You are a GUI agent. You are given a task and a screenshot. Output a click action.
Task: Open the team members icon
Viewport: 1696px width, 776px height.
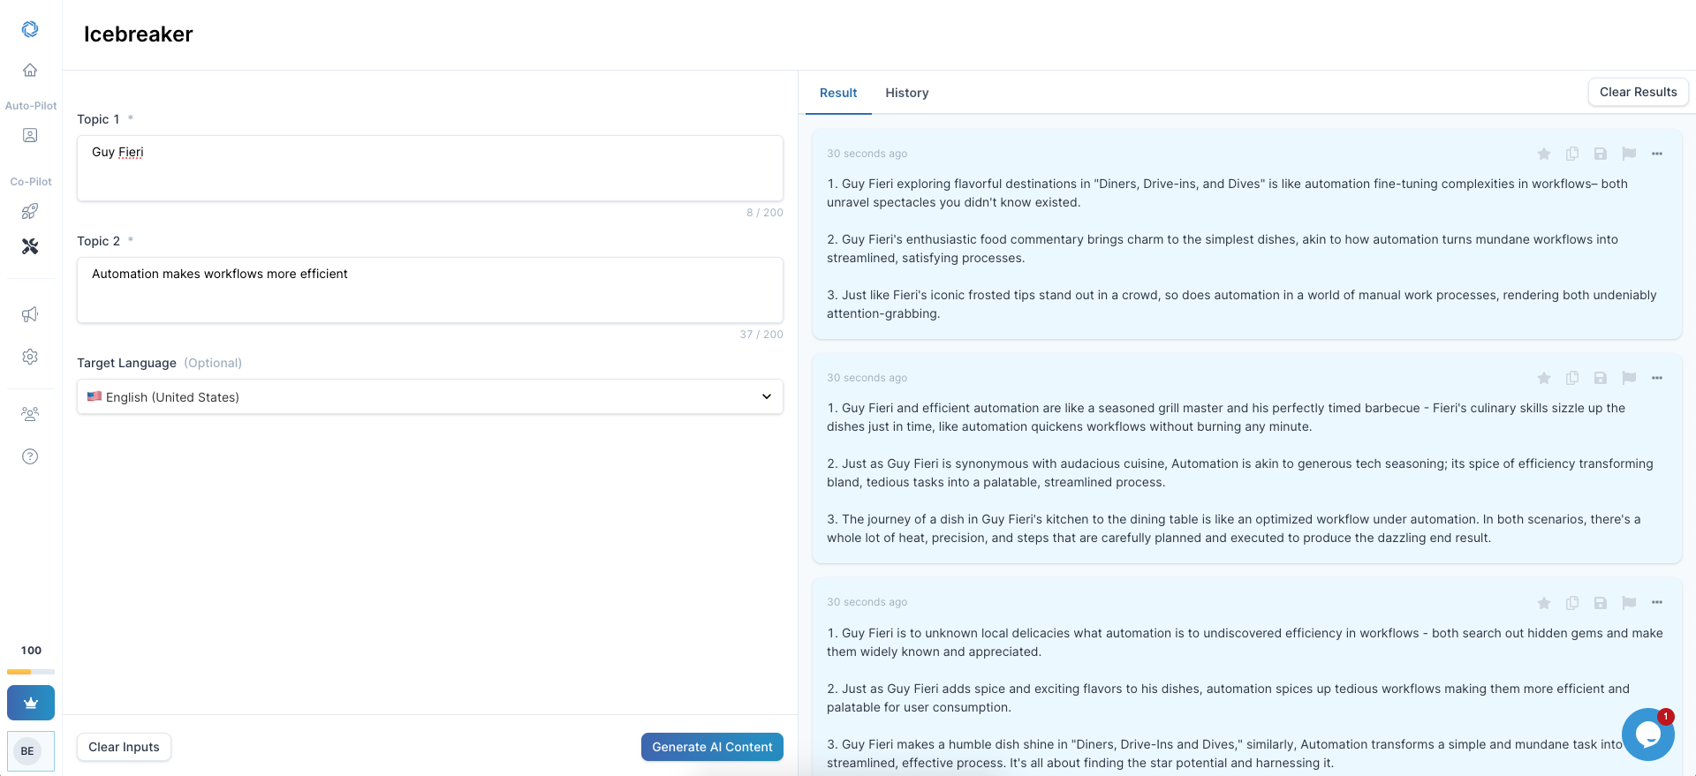[x=30, y=414]
